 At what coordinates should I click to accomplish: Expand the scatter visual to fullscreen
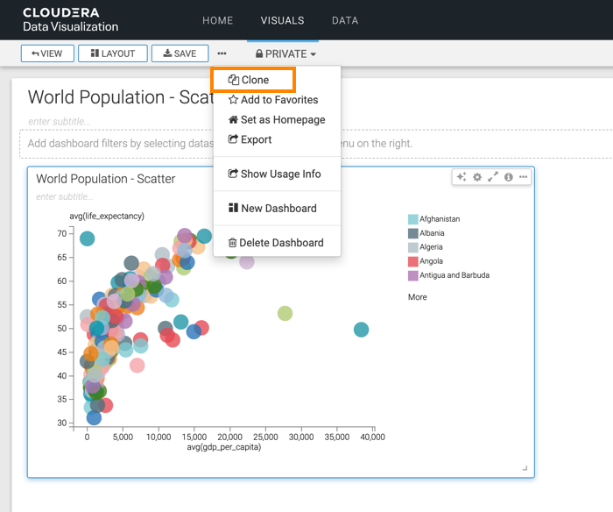[493, 177]
